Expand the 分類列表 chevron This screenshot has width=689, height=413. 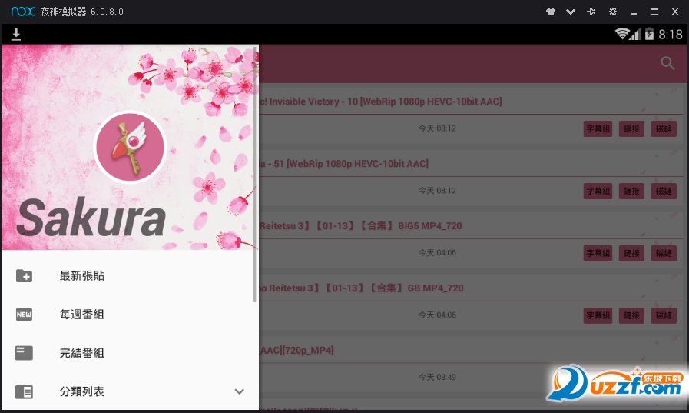click(239, 391)
